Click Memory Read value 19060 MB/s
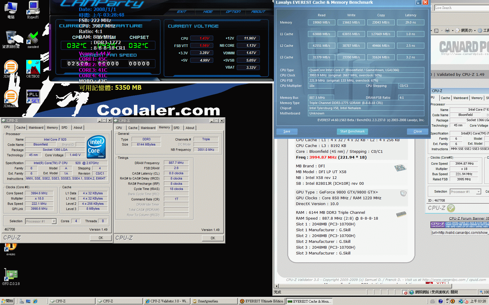The height and width of the screenshot is (305, 489). tap(321, 22)
